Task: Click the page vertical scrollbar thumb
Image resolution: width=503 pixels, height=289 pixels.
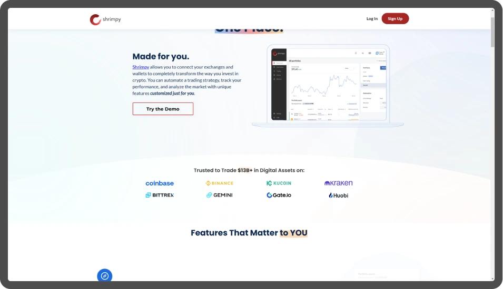Action: [492, 32]
